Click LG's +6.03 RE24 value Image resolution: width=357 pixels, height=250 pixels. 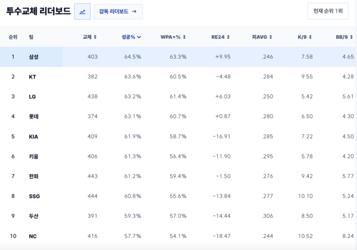click(223, 97)
